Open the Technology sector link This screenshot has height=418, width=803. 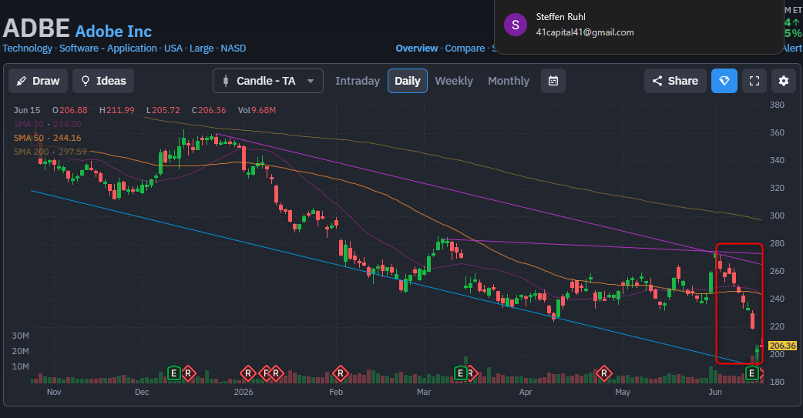coord(27,48)
